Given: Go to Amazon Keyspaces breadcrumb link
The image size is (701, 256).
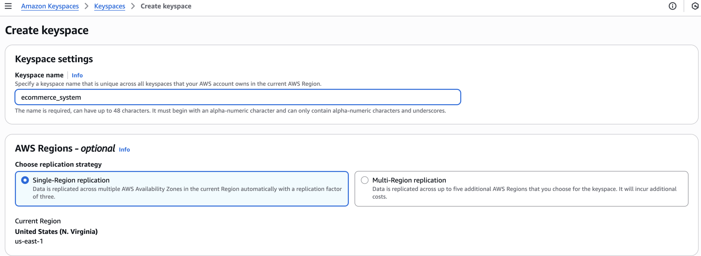Looking at the screenshot, I should (50, 6).
